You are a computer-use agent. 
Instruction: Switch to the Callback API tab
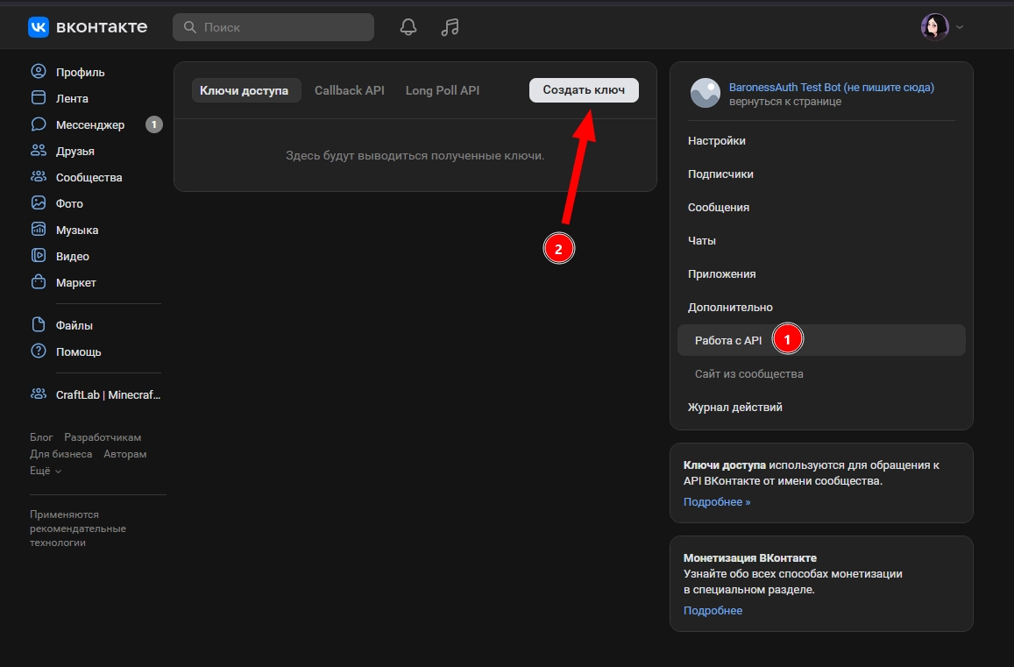(x=349, y=90)
